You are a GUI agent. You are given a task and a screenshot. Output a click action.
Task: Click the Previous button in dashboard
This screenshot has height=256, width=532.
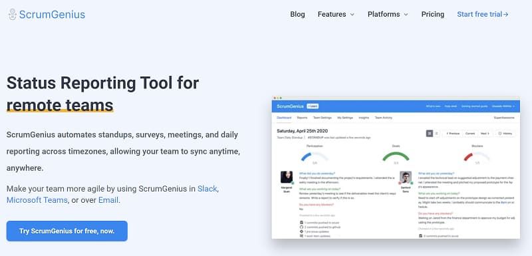[453, 134]
